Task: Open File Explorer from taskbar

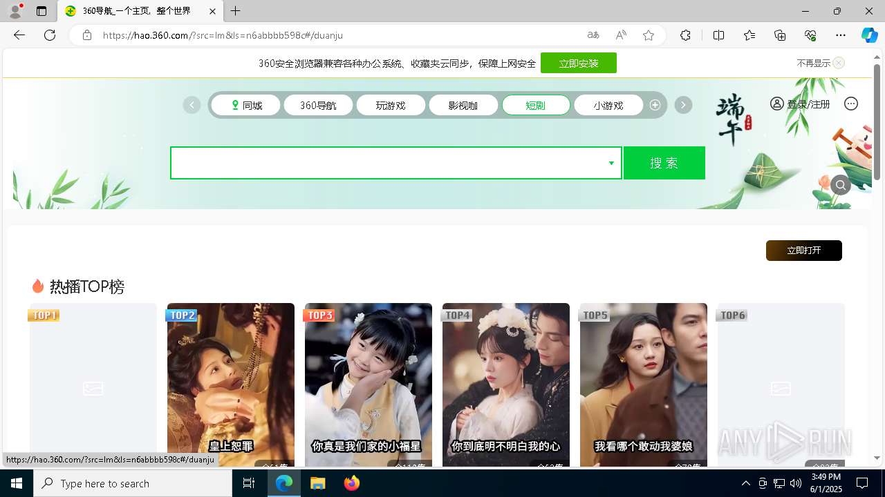Action: click(x=317, y=483)
